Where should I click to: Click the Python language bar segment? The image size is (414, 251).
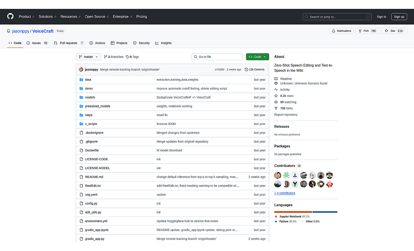pyautogui.click(x=325, y=212)
